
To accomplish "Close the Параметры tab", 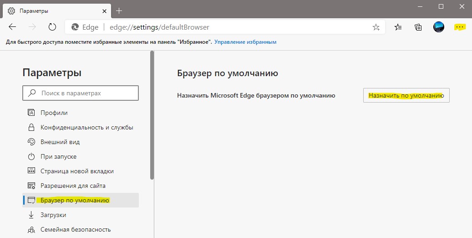I will point(104,11).
